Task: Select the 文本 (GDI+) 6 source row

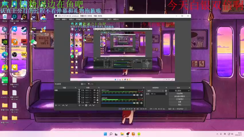Action: (x=88, y=90)
